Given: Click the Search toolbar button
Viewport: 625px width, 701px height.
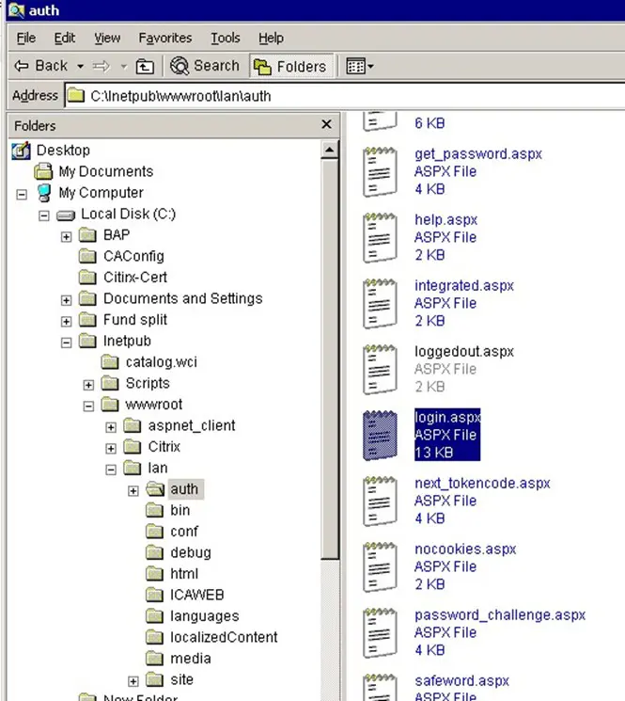Looking at the screenshot, I should point(205,66).
